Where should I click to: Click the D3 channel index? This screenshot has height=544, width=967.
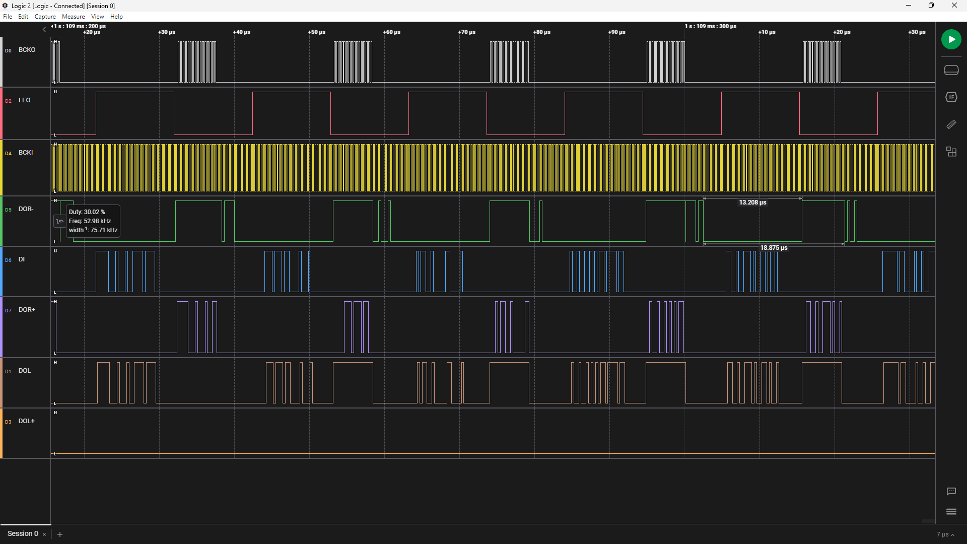pos(8,422)
